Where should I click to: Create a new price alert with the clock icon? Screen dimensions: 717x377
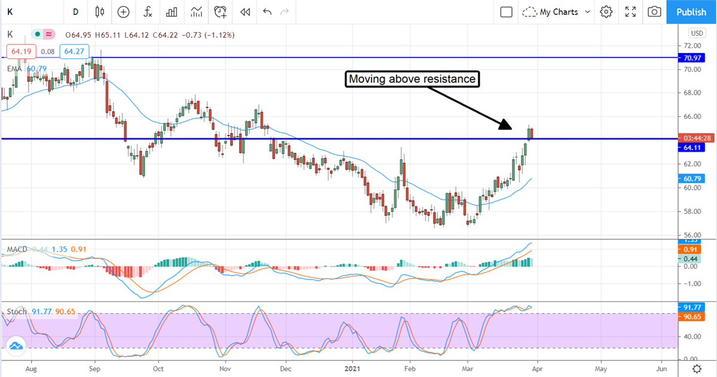pos(220,12)
